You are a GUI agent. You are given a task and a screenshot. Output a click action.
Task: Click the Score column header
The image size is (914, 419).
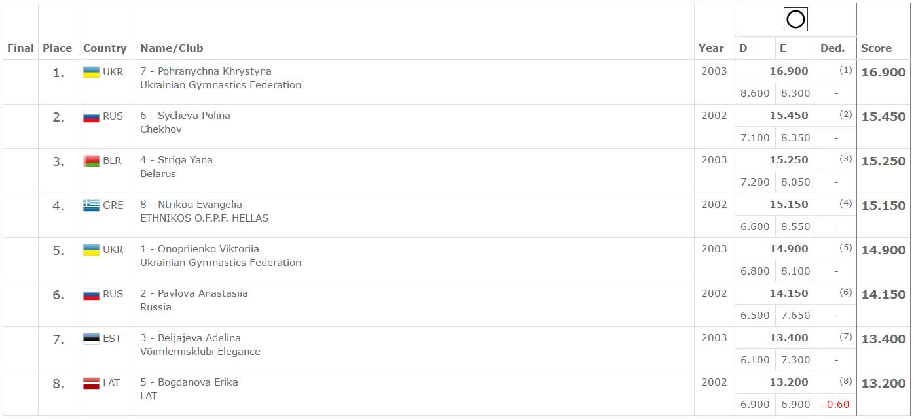pyautogui.click(x=876, y=48)
